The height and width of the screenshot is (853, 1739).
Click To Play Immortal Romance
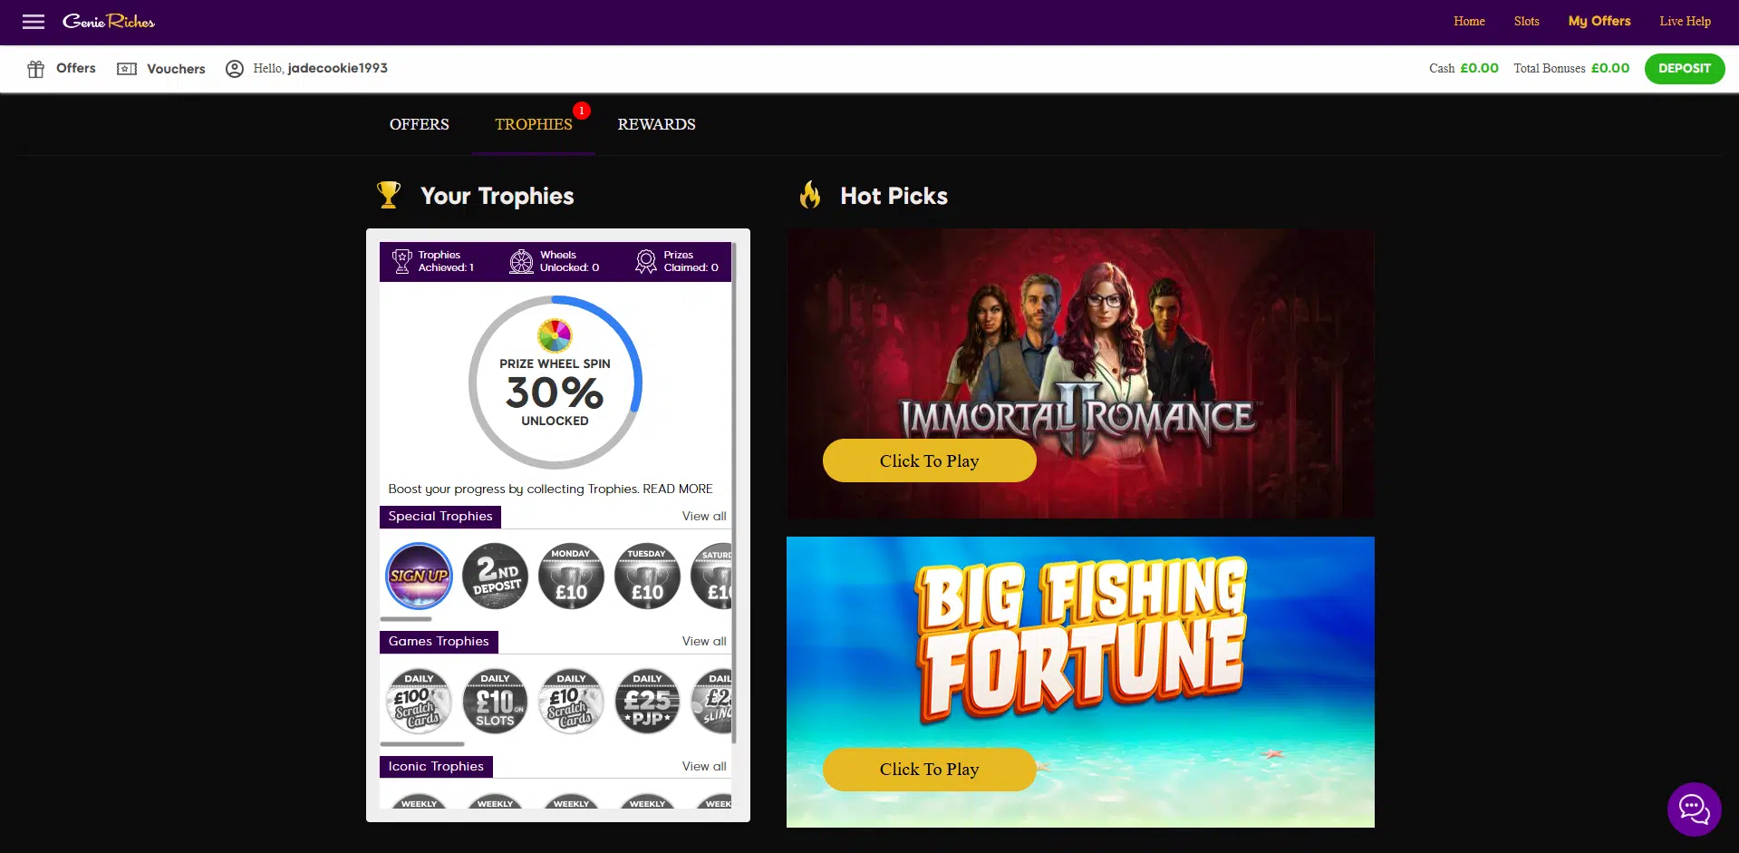click(929, 460)
